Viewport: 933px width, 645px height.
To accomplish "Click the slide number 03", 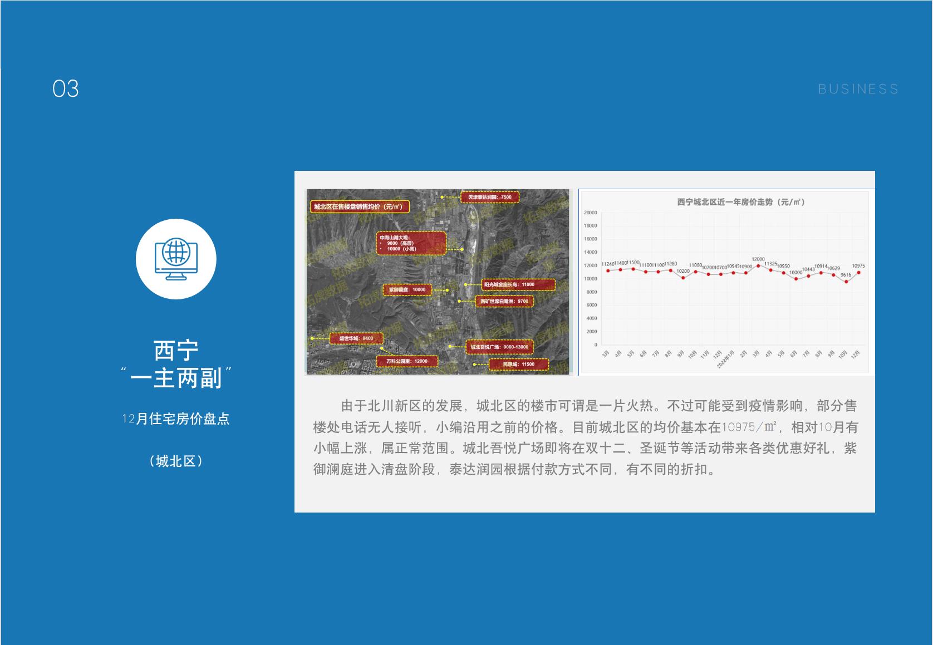I will click(66, 89).
